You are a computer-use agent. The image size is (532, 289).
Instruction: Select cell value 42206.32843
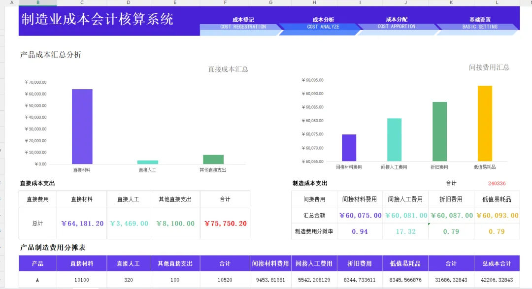coord(497,280)
